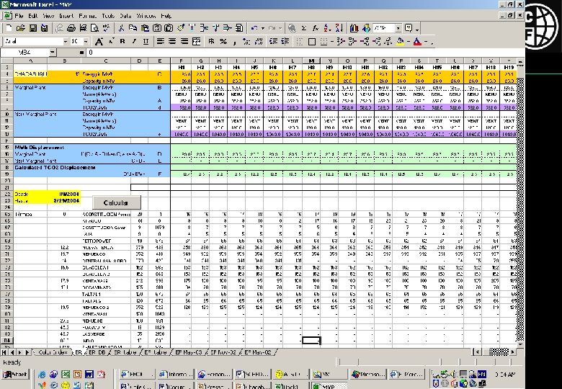This screenshot has width=562, height=389.
Task: Click the Chart Wizard icon
Action: coord(354,27)
